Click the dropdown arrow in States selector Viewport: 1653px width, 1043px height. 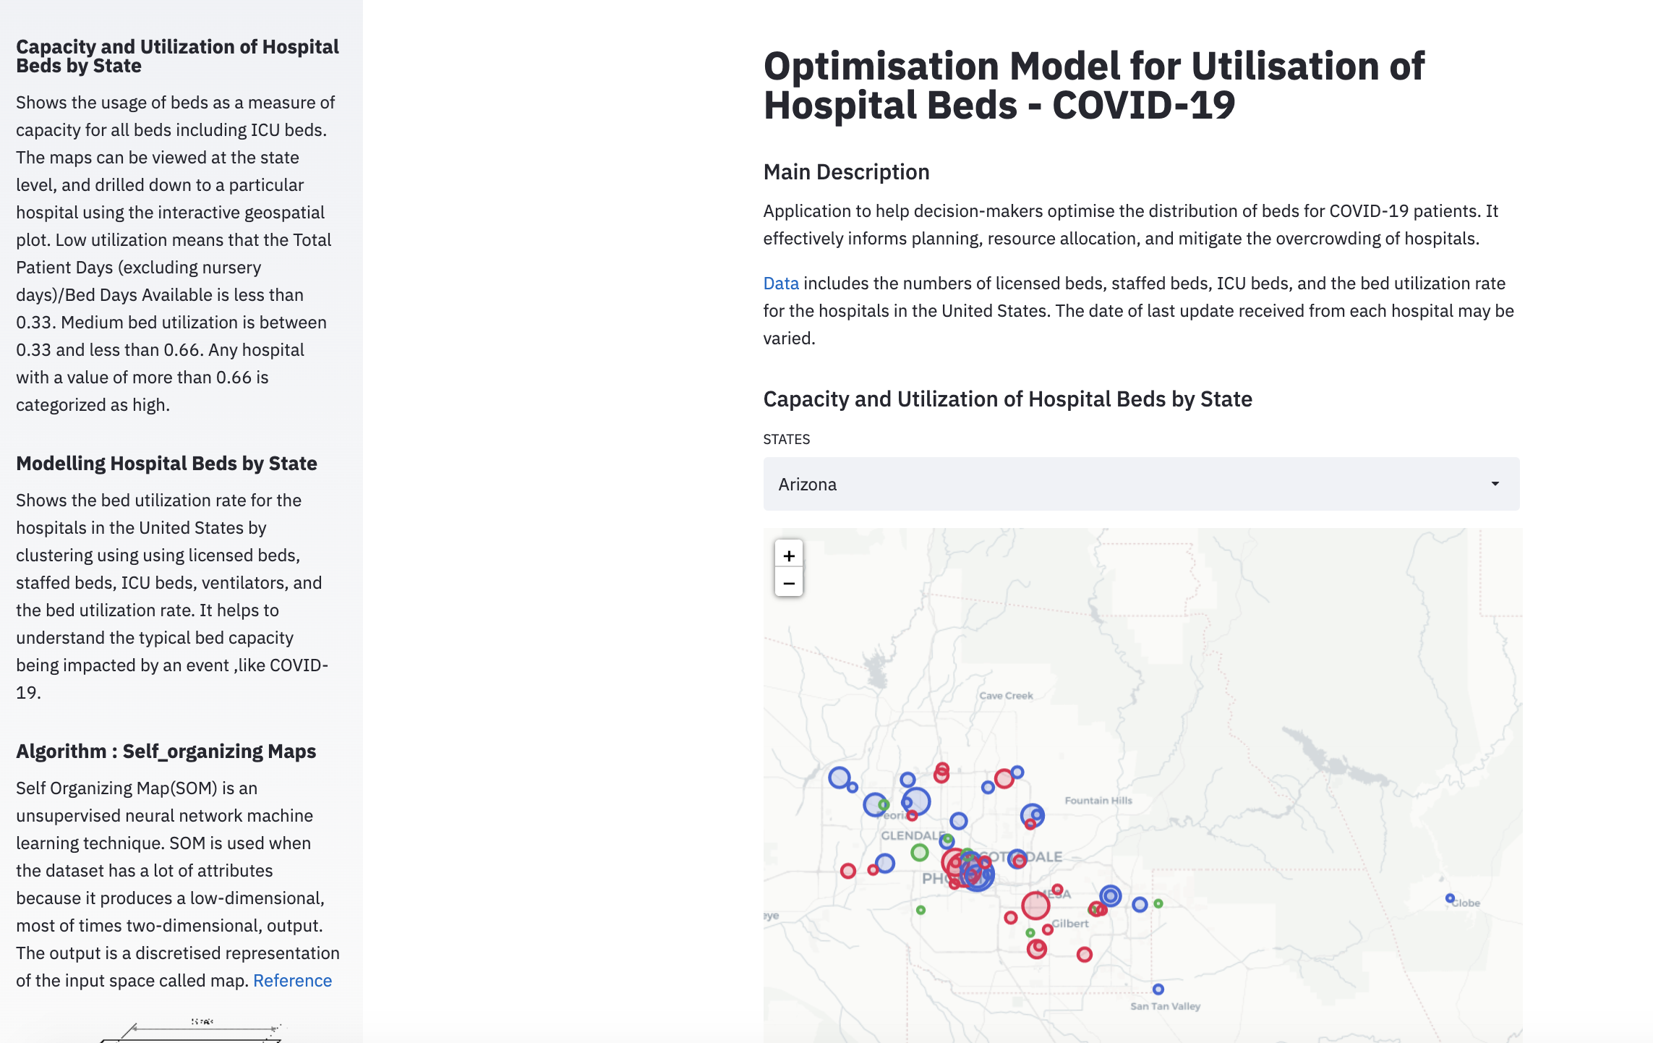(1495, 484)
